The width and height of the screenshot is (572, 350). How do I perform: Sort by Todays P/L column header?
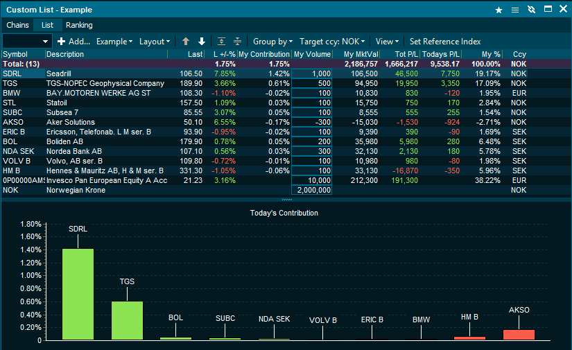[441, 54]
